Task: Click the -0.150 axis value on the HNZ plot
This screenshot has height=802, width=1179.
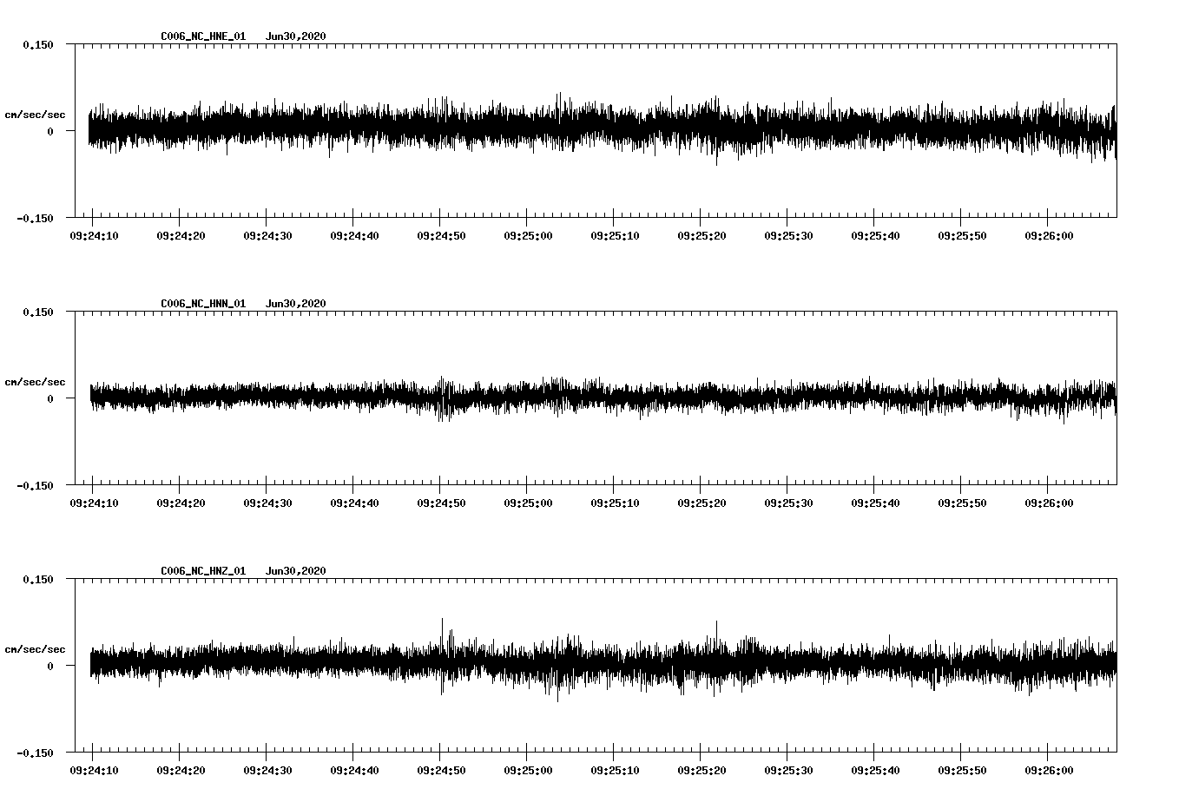Action: [35, 753]
